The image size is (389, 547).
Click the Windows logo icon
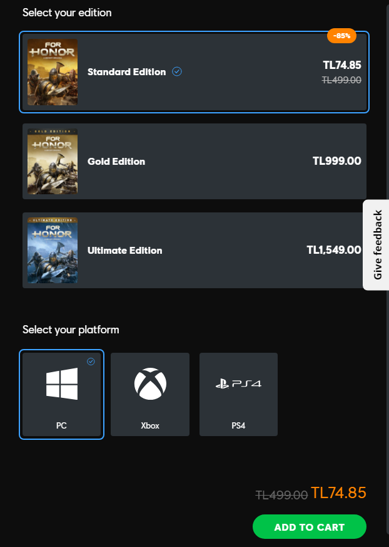point(62,383)
